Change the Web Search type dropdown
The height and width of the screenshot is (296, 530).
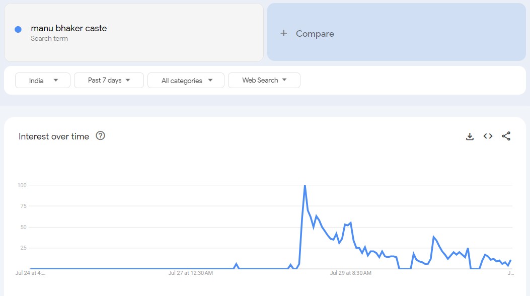264,81
